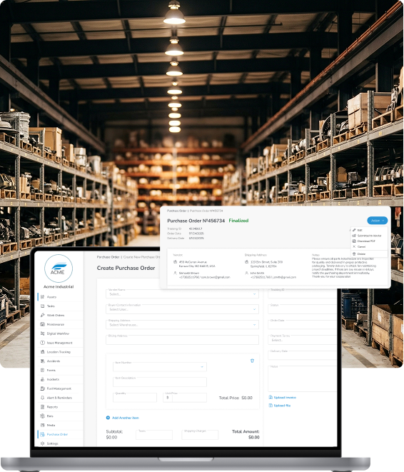Open the Digital Workflow icon
Viewport: 404px width, 472px height.
pyautogui.click(x=42, y=333)
